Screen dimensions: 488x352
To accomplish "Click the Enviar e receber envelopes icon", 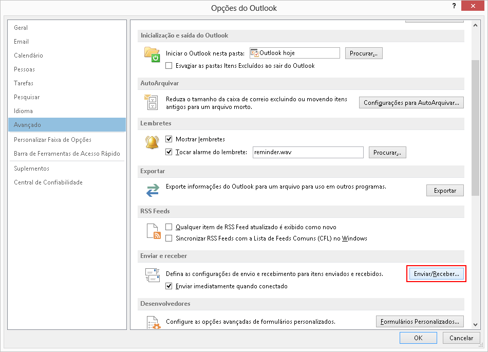I will pyautogui.click(x=153, y=275).
